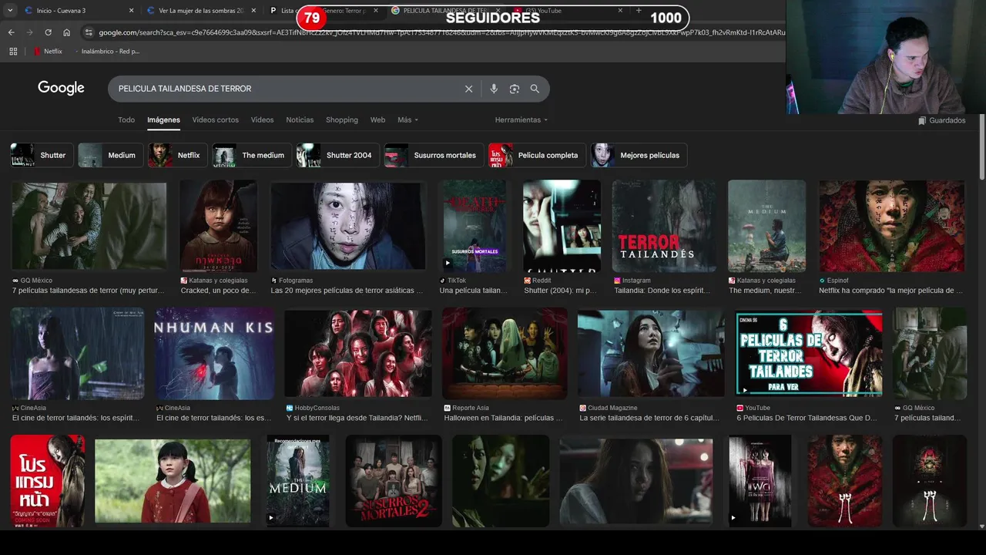Image resolution: width=986 pixels, height=555 pixels.
Task: Open the browser home page
Action: click(x=66, y=32)
